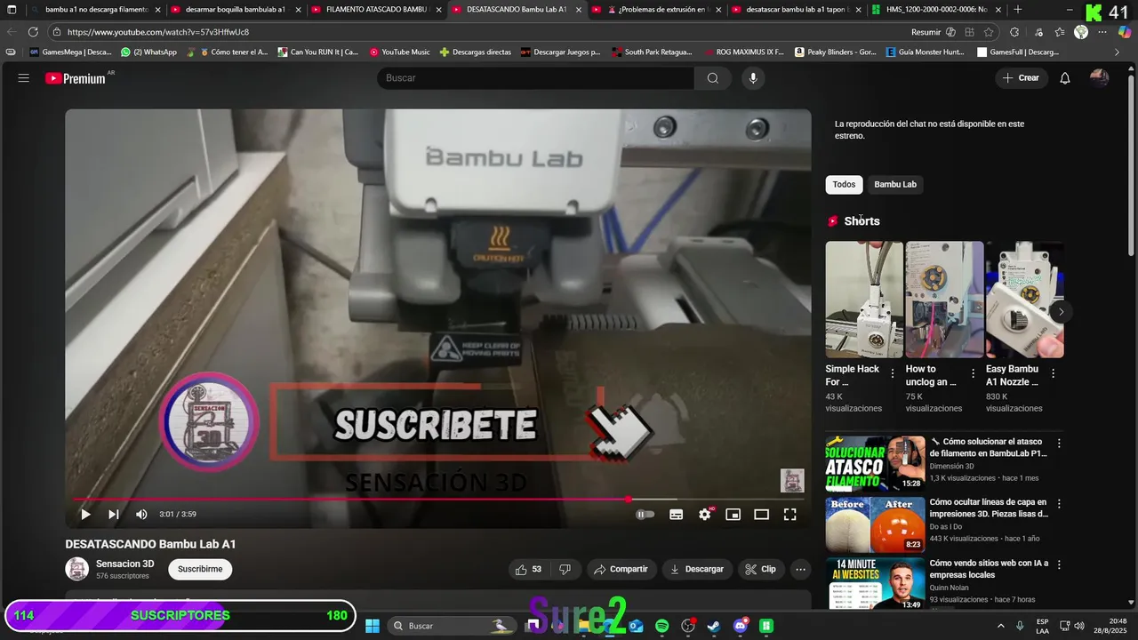The image size is (1138, 640).
Task: Dislike the video
Action: pyautogui.click(x=565, y=569)
